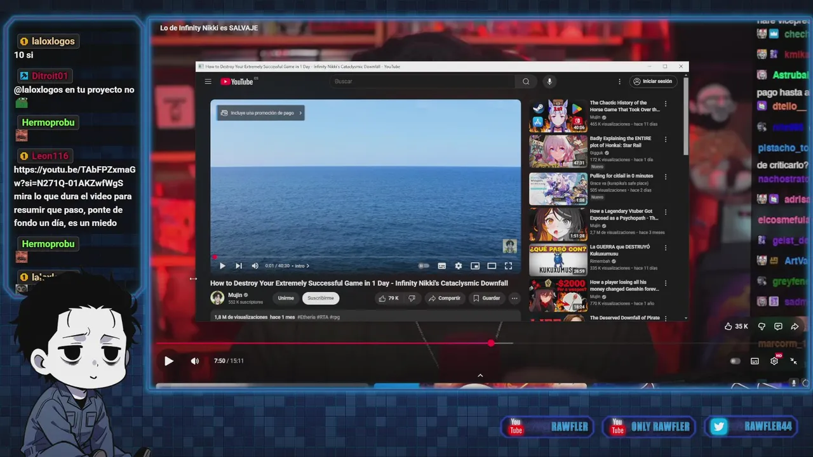The image size is (813, 457).
Task: Open options menu for 'Badly Explaining' video
Action: click(666, 139)
